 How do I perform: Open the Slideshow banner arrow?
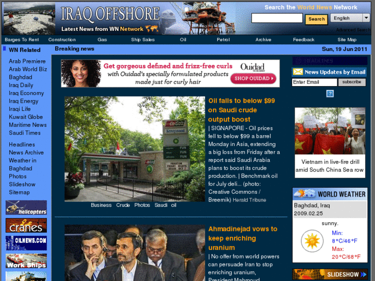(x=364, y=274)
